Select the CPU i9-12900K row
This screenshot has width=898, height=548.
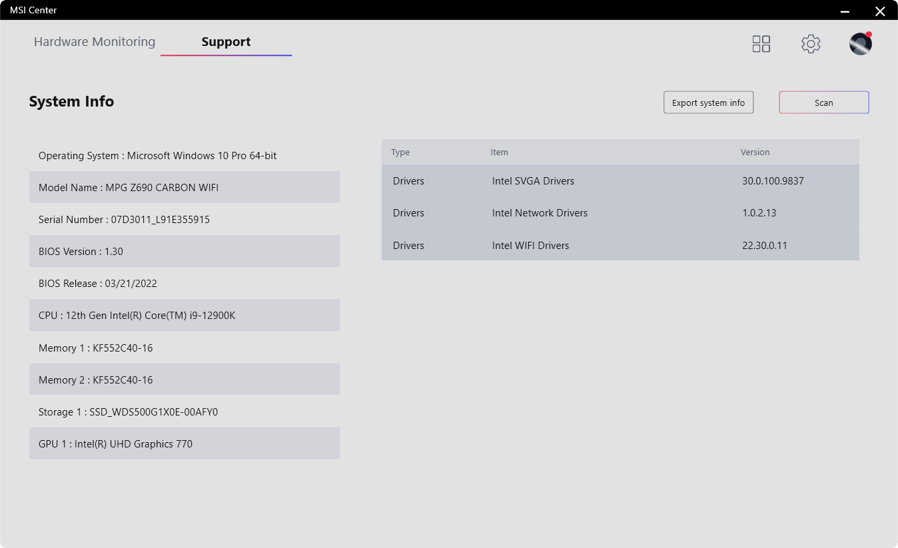tap(185, 315)
